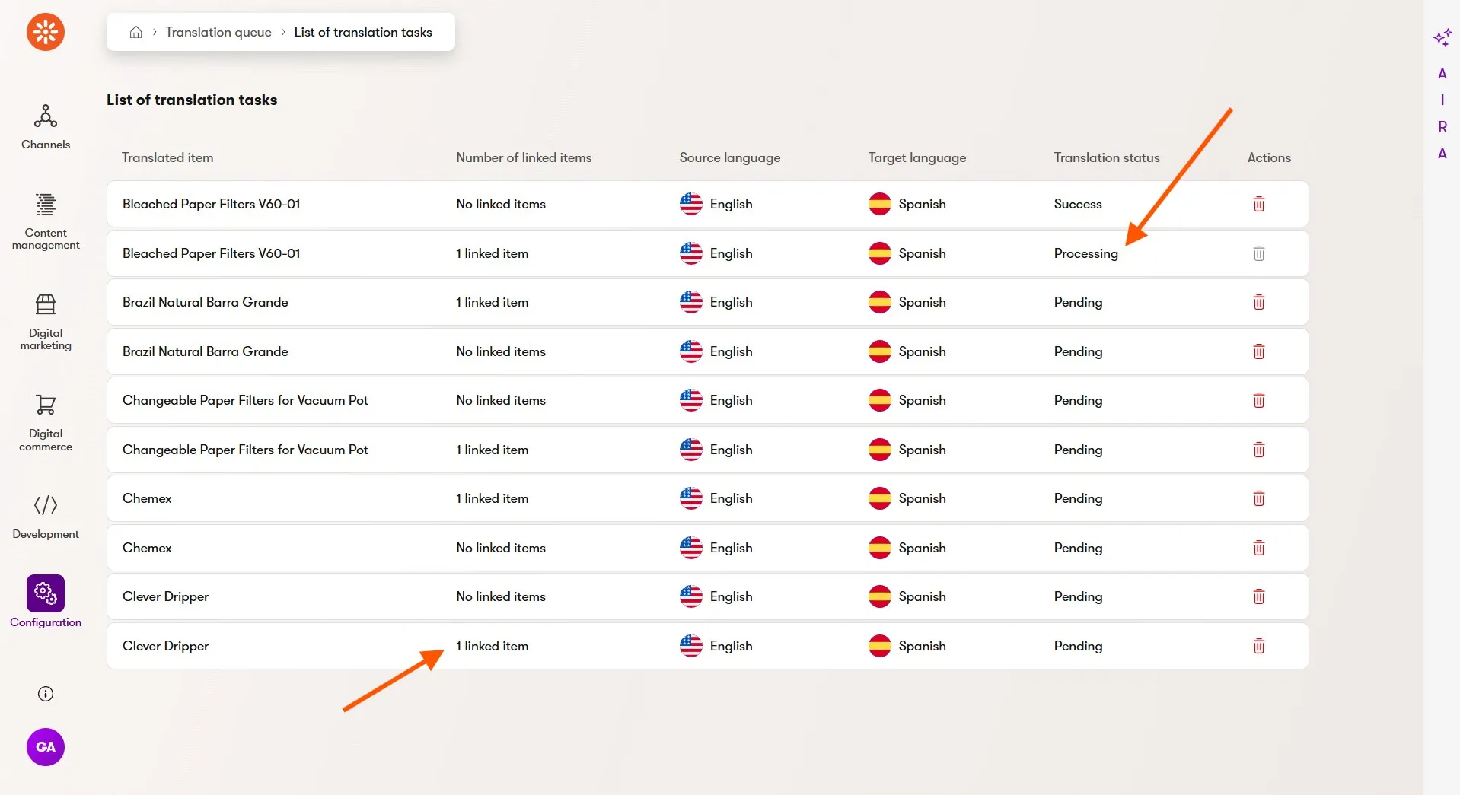
Task: Click the info icon in sidebar
Action: [x=46, y=694]
